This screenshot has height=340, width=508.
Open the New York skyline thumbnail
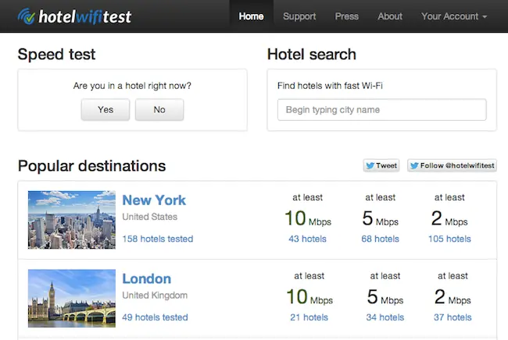click(x=72, y=220)
